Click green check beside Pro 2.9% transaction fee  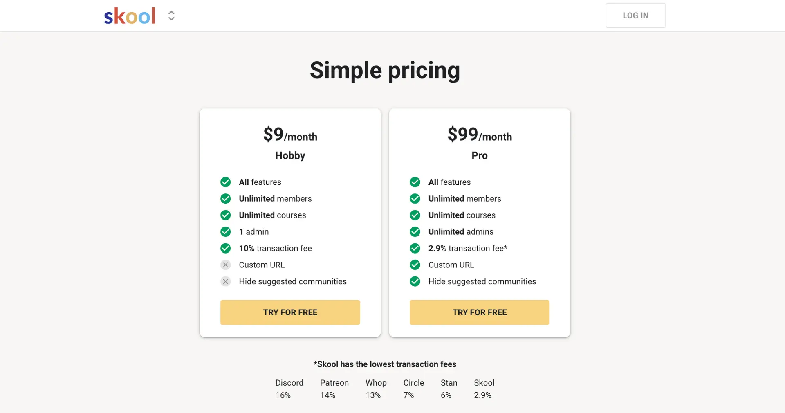pyautogui.click(x=415, y=248)
